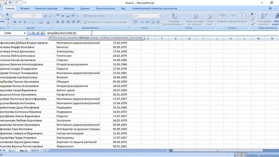Image resolution: width=279 pixels, height=157 pixels.
Task: Open Универсальный конвертер документов tab
Action: click(154, 8)
